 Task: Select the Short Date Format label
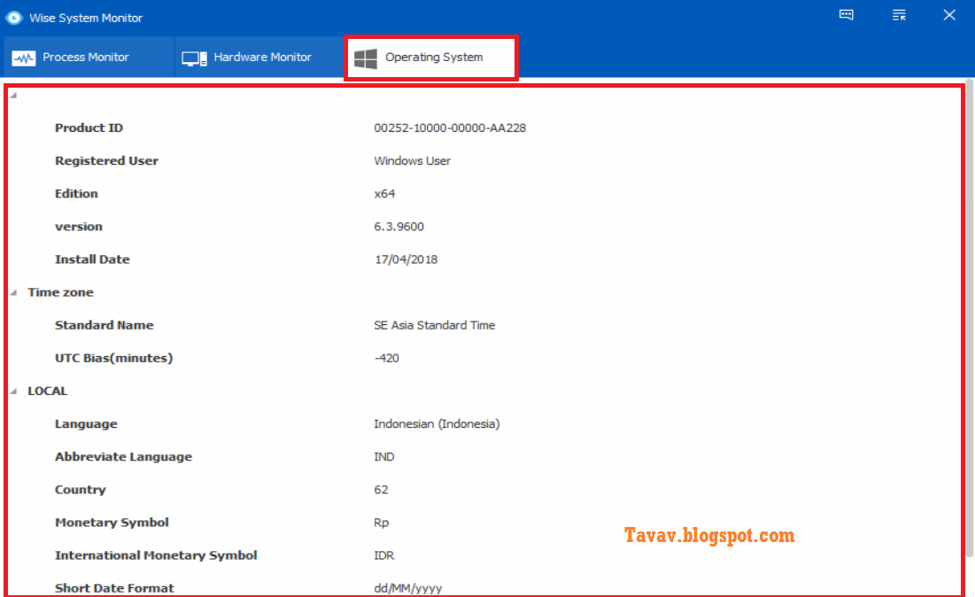(114, 588)
